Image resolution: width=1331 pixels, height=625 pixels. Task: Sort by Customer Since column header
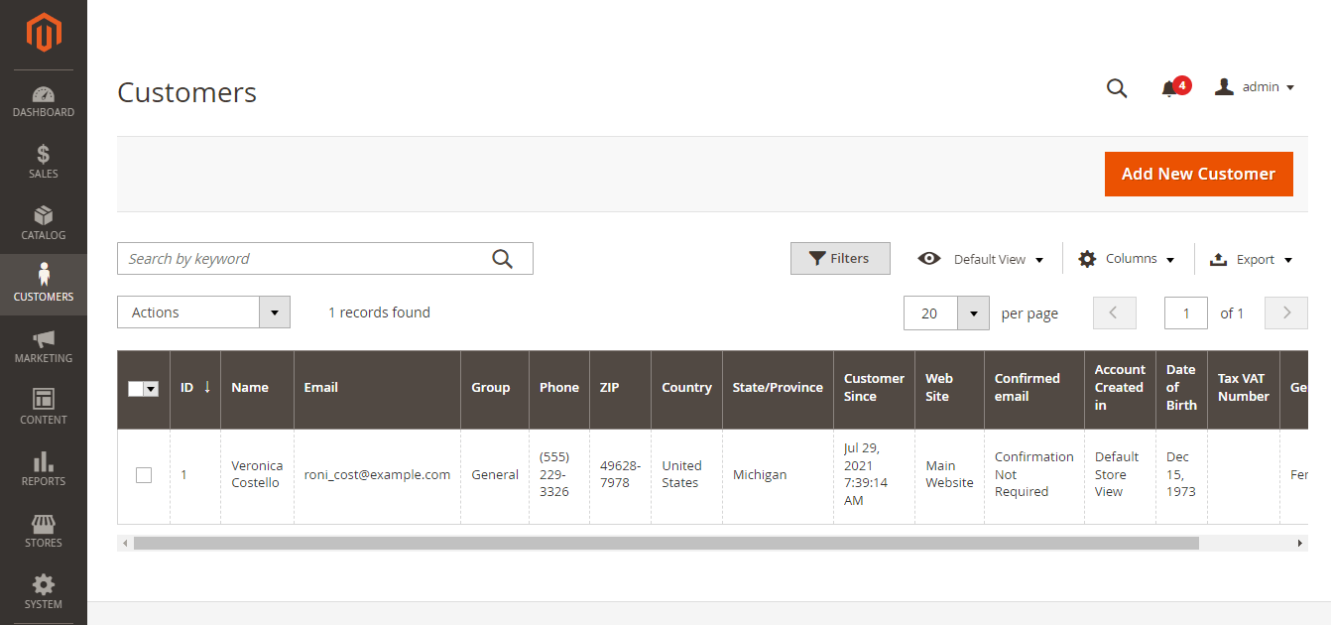point(874,388)
